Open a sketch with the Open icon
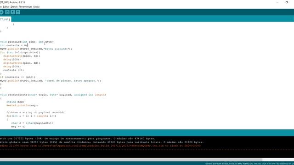Viewport: 294px width, 165px height. point(12,12)
